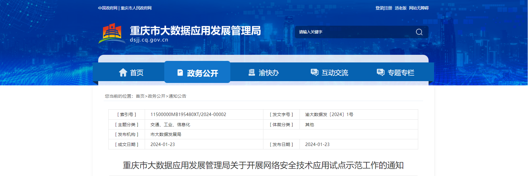This screenshot has height=176, width=528.
Task: Switch to 适老版 mode
Action: (400, 8)
